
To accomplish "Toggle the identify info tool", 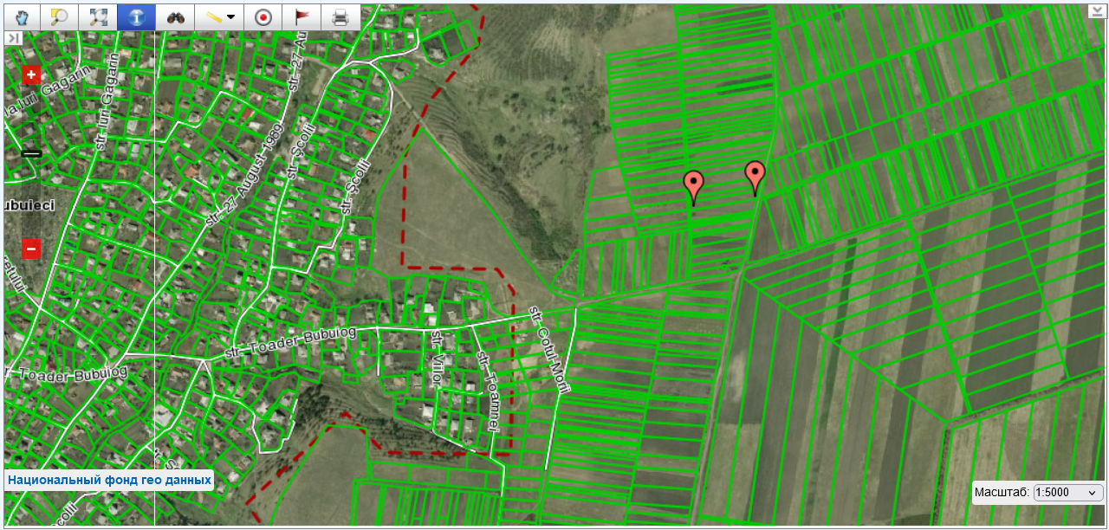I will (x=136, y=17).
